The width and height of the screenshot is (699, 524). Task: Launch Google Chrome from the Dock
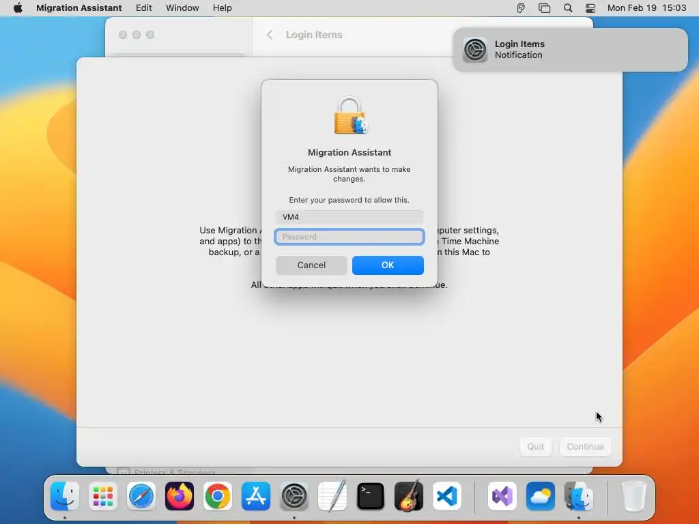pos(218,496)
